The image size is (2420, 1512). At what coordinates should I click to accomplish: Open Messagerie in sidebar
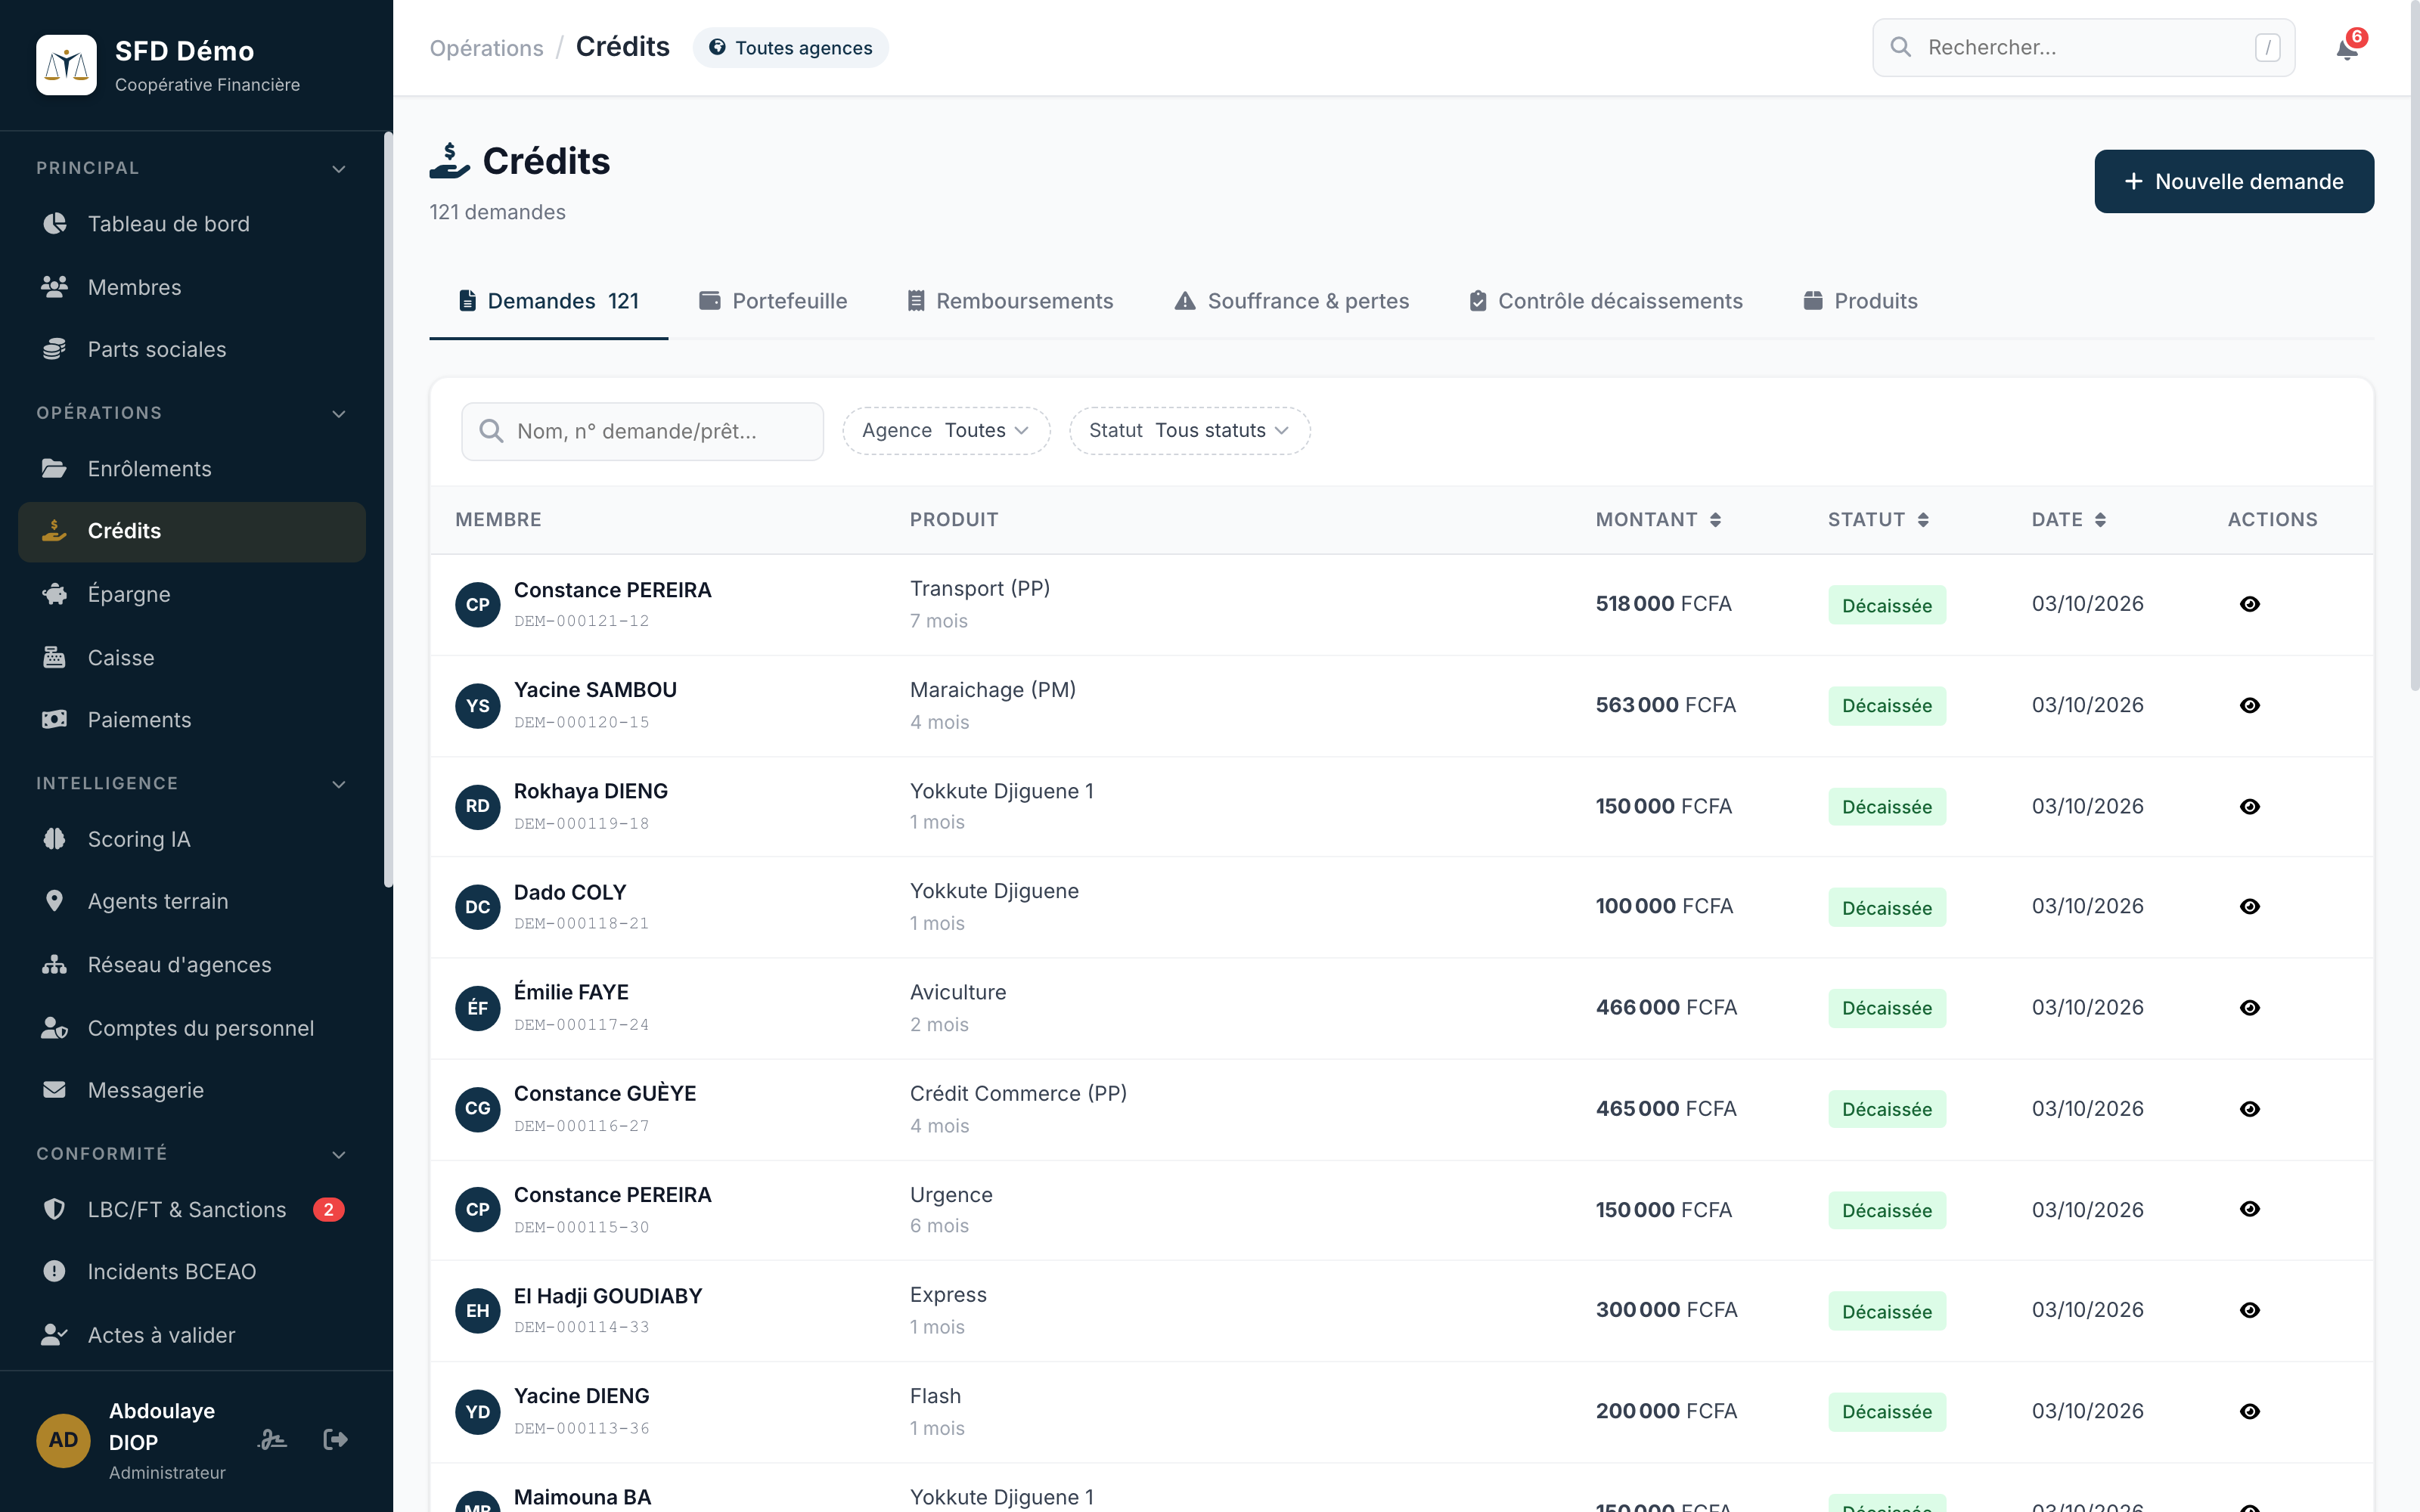pos(192,1090)
